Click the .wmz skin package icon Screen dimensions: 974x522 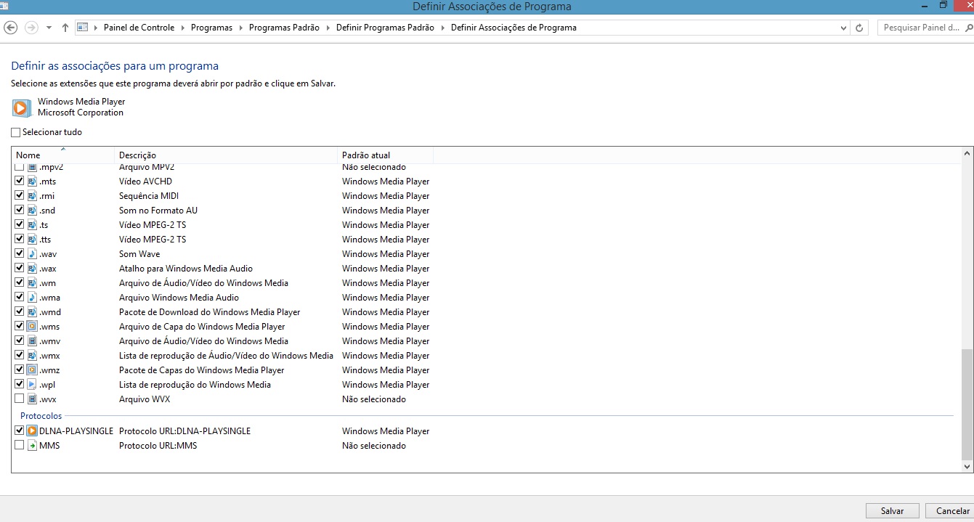pyautogui.click(x=32, y=370)
